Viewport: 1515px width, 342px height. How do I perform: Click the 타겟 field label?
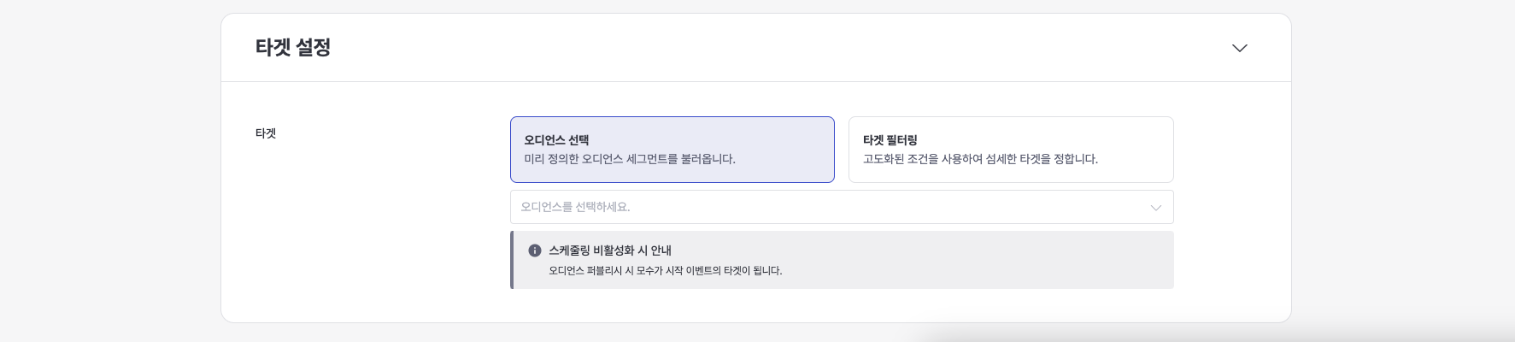[266, 133]
